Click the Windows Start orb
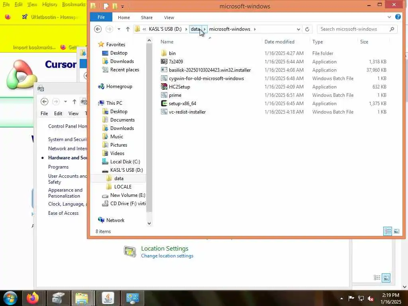Viewport: 408px width, 306px height. coord(10,298)
